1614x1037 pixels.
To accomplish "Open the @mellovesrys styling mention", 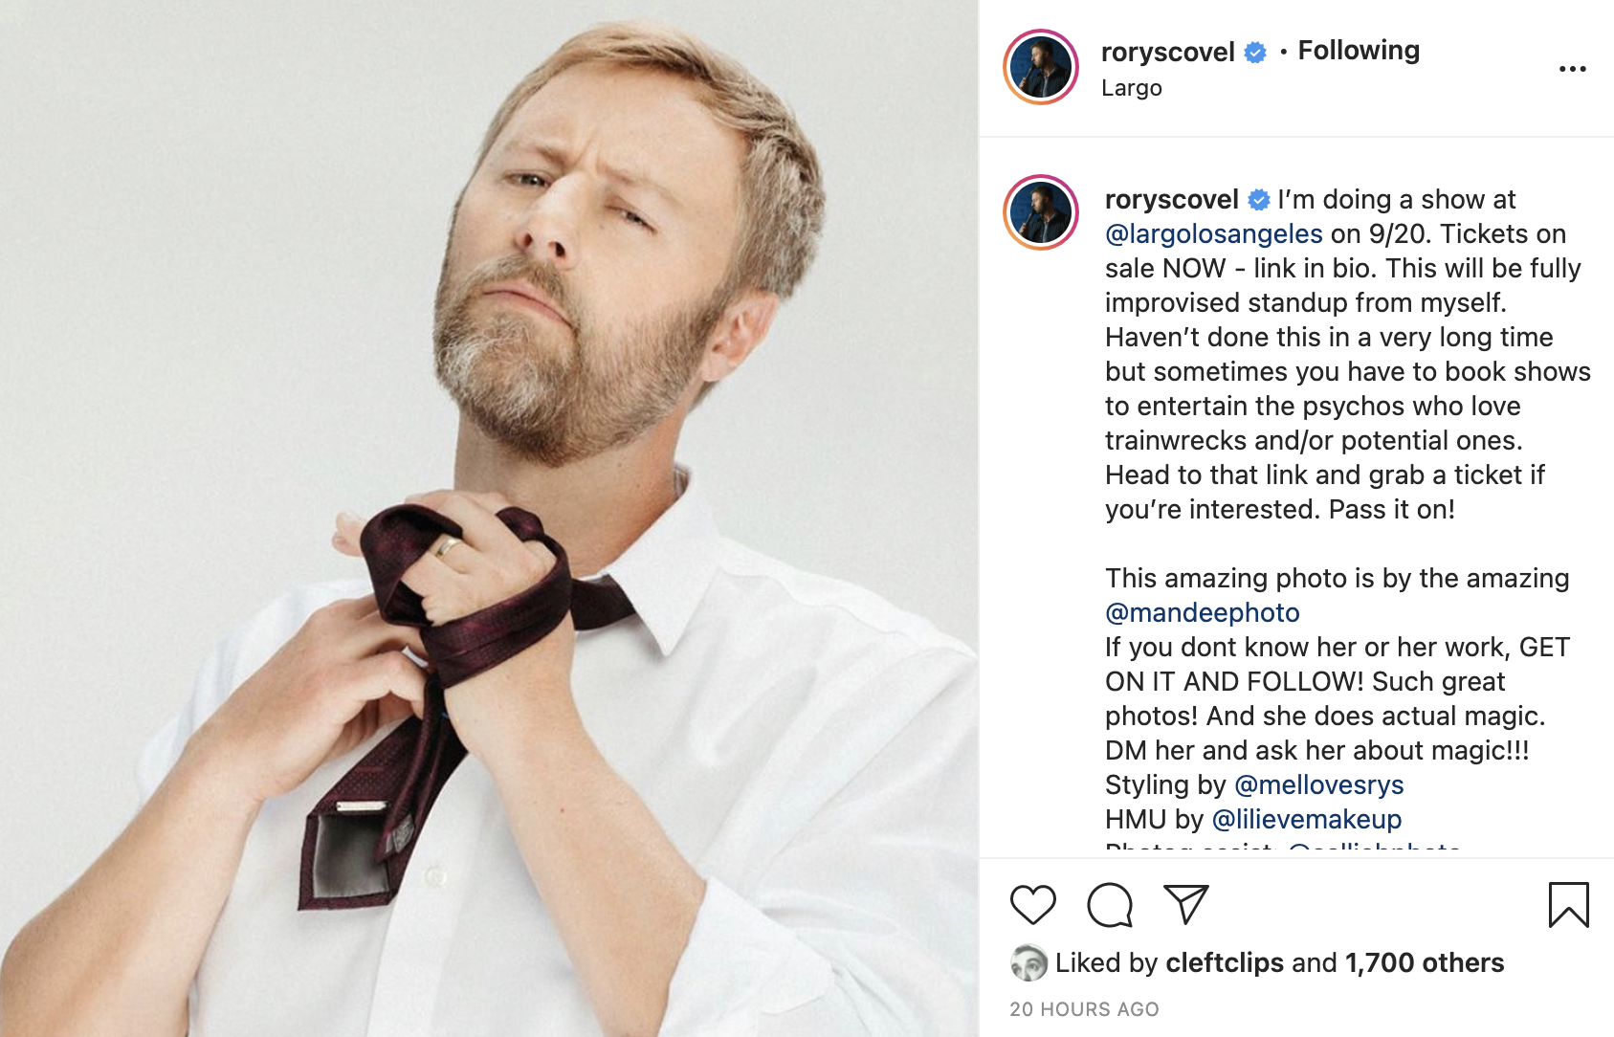I will click(1318, 784).
